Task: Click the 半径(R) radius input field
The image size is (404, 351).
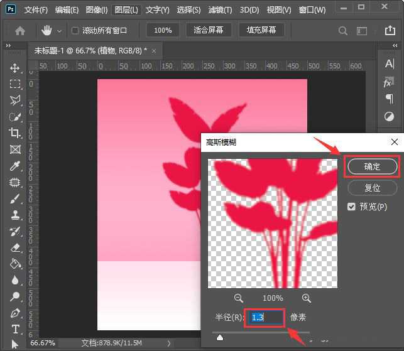Action: tap(266, 317)
